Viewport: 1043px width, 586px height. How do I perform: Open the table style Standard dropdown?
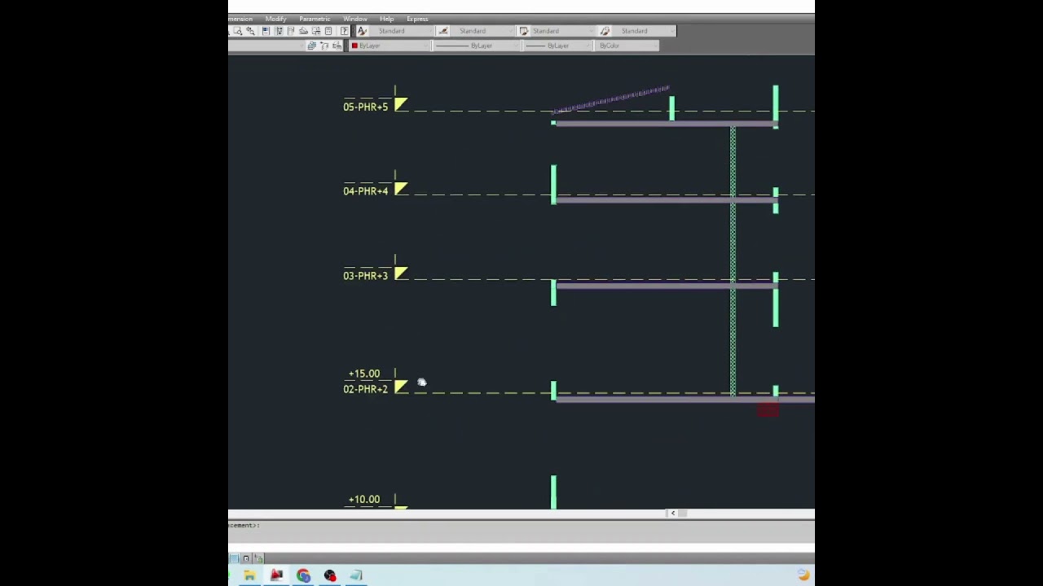(x=563, y=31)
